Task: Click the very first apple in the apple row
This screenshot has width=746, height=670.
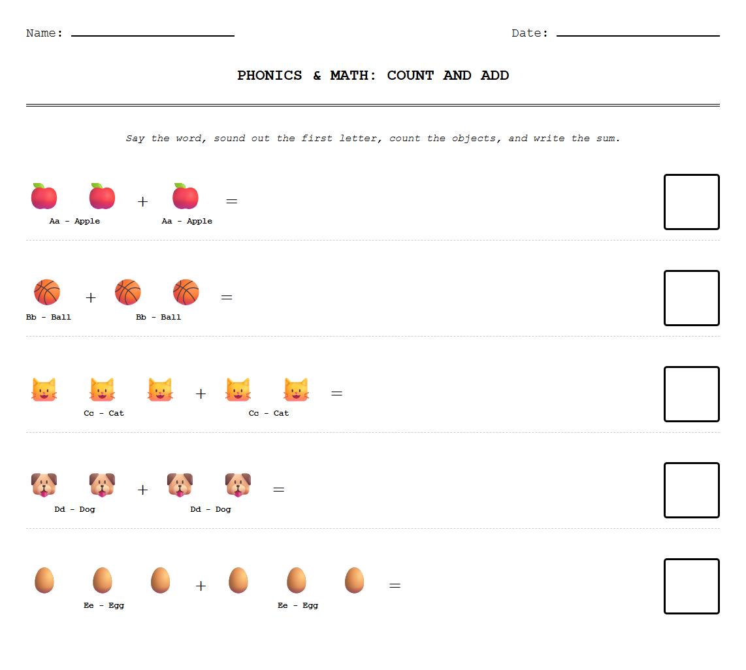Action: pos(44,196)
